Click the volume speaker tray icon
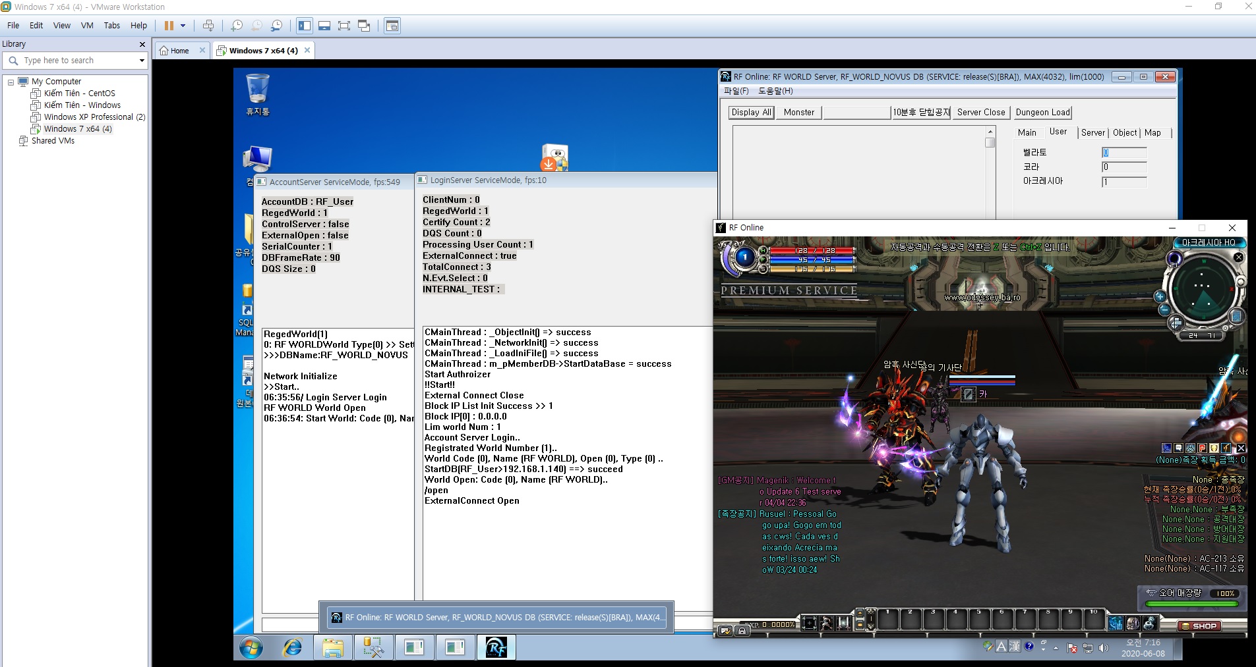 coord(1103,649)
